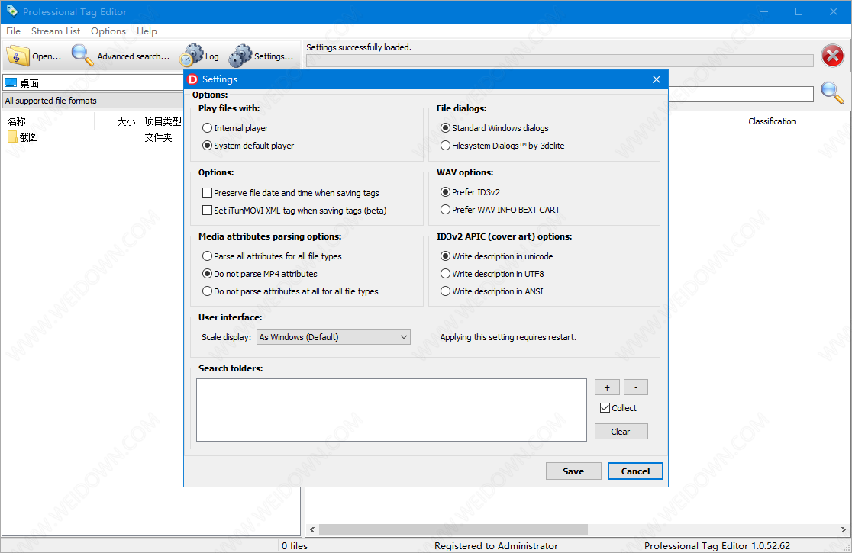
Task: Uncheck the Collect checkbox
Action: (x=605, y=408)
